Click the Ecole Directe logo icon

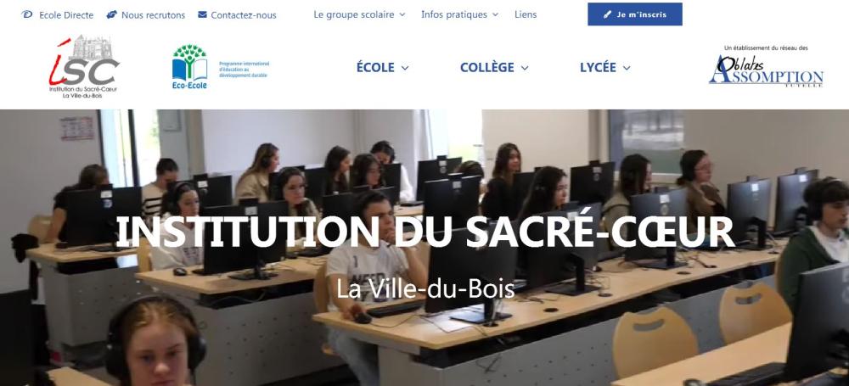click(27, 14)
